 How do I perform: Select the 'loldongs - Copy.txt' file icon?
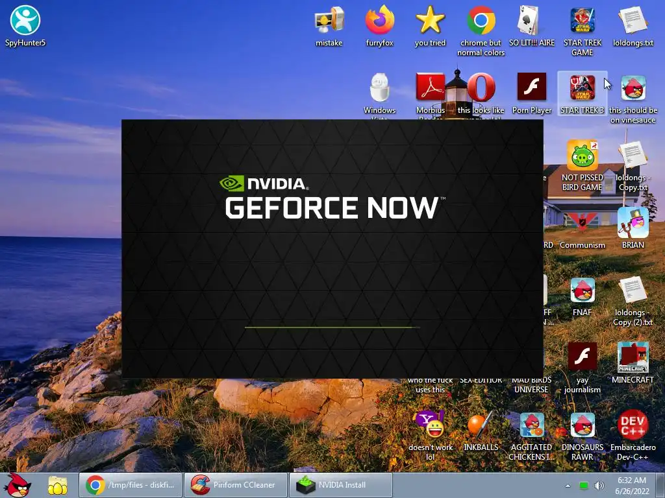[x=633, y=165]
